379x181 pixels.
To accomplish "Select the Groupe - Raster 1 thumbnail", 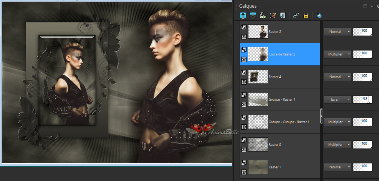I will pos(258,99).
